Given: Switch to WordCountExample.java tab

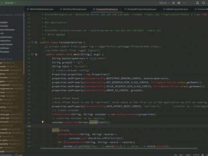Looking at the screenshot, I should tap(73, 9).
